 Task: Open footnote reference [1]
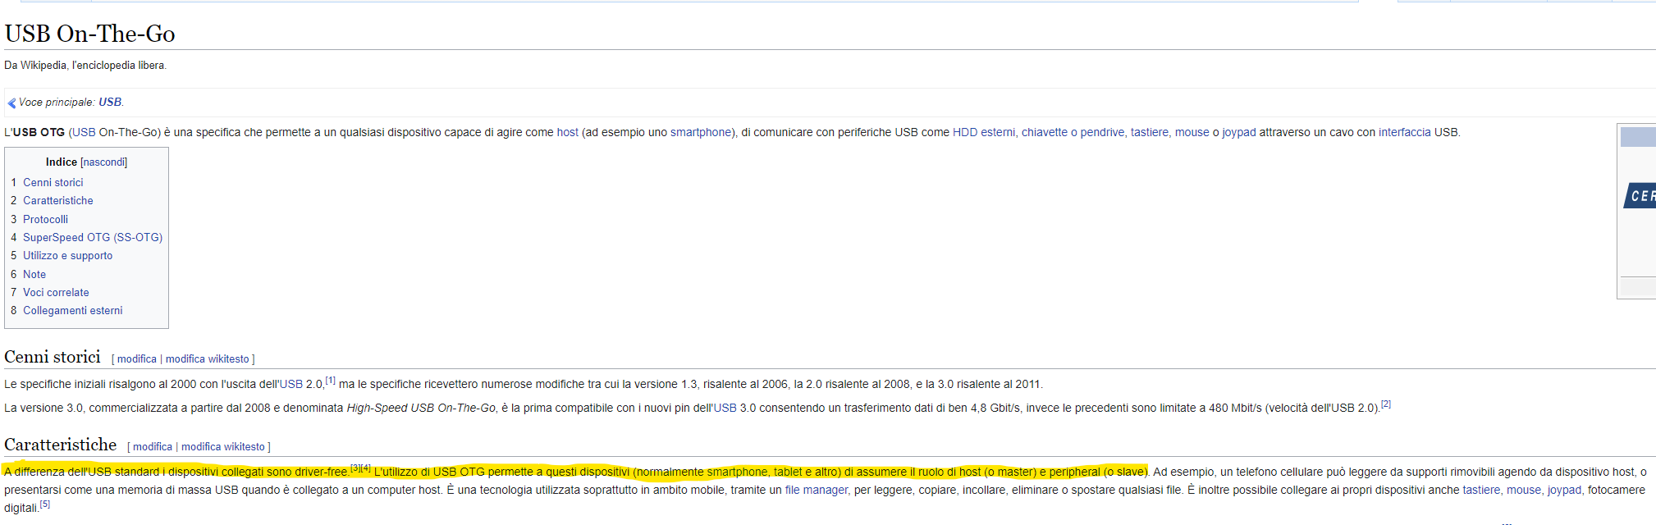(x=330, y=381)
